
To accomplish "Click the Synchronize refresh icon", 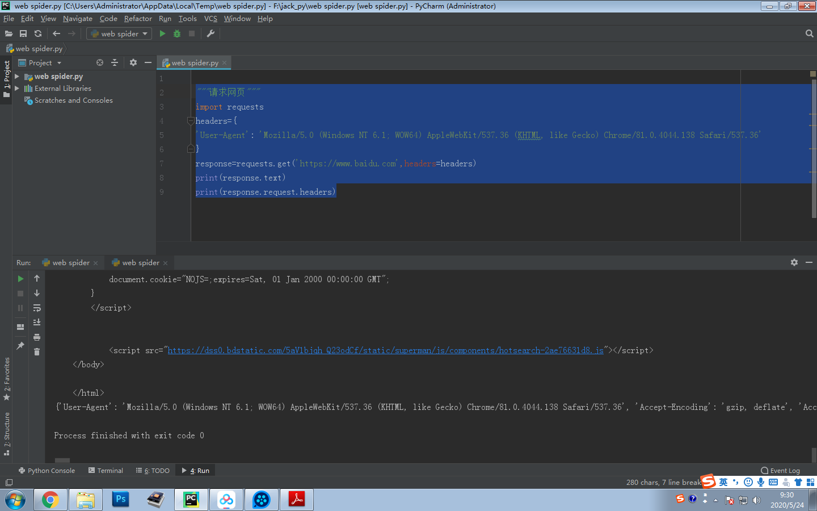I will tap(38, 33).
